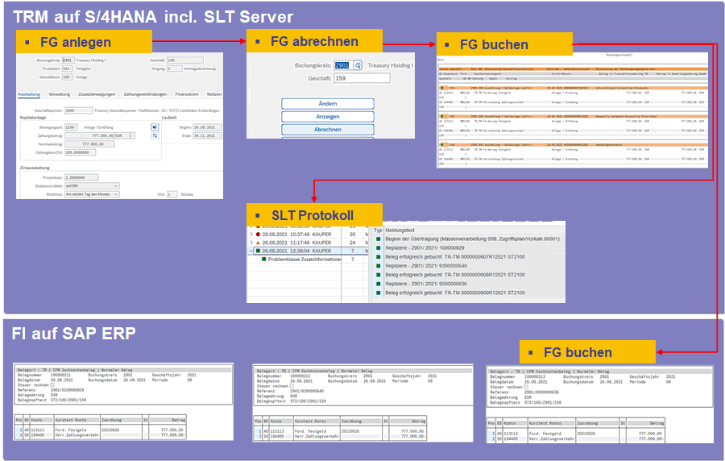Click the Vorgang field in FG anlegen
Viewport: 725px width, 461px height.
pyautogui.click(x=174, y=69)
